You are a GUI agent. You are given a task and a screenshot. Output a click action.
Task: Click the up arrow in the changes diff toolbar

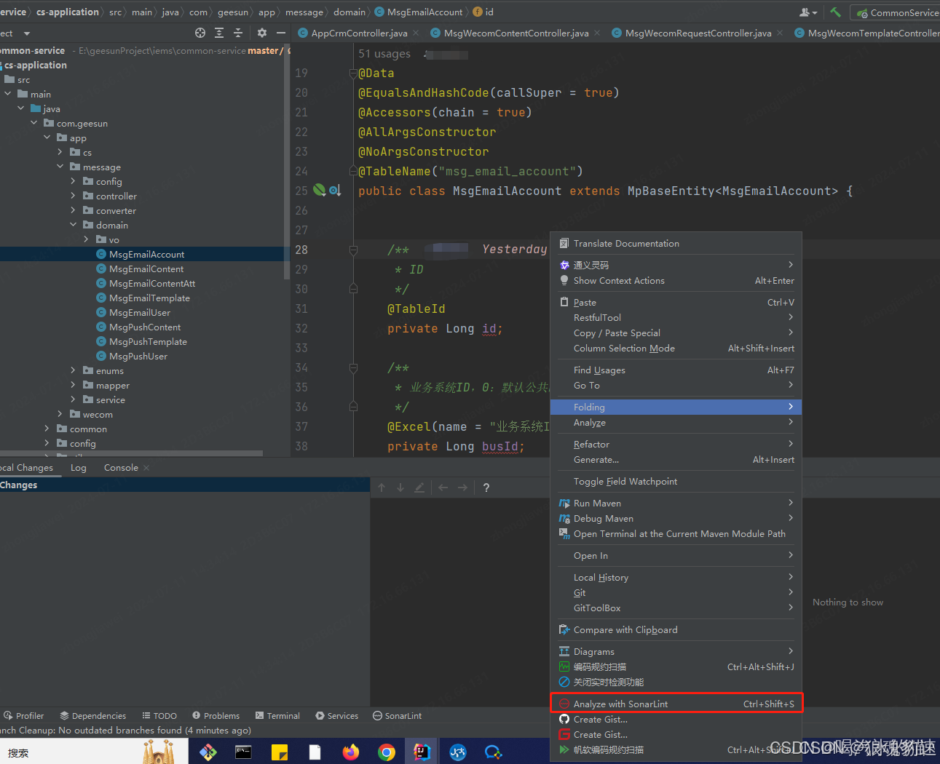(382, 488)
